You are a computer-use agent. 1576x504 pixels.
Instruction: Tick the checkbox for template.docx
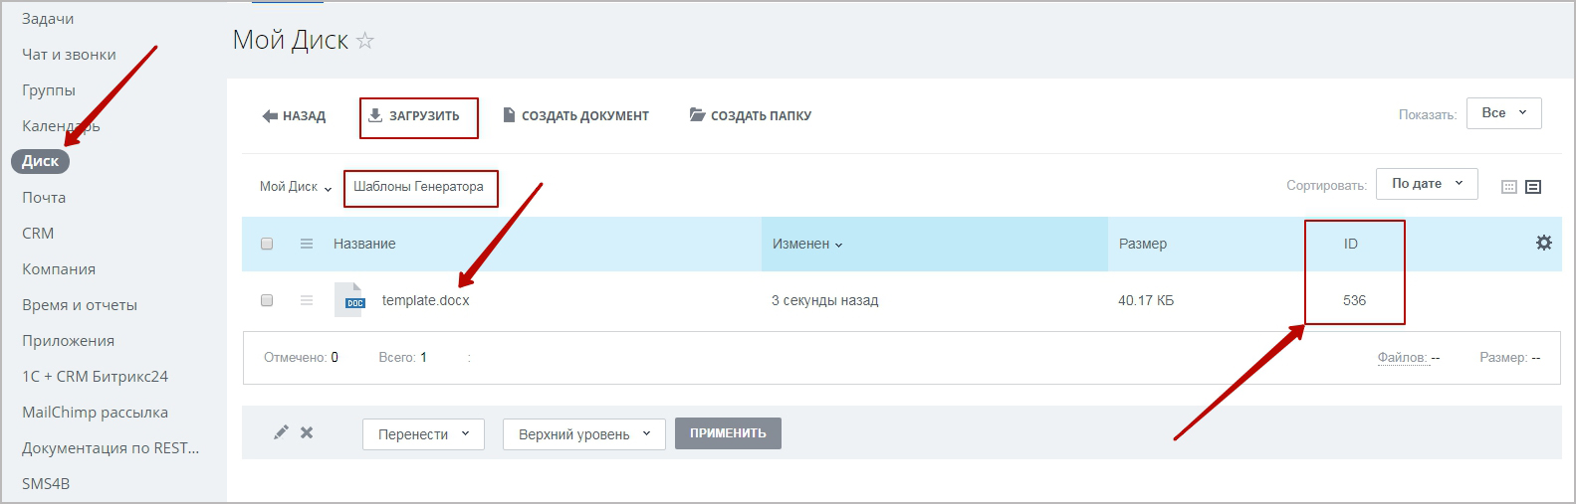(x=267, y=300)
